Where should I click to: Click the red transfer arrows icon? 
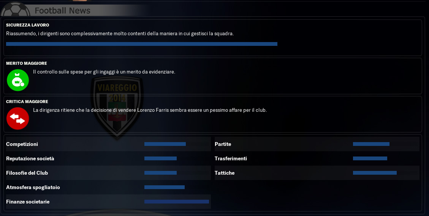click(18, 118)
